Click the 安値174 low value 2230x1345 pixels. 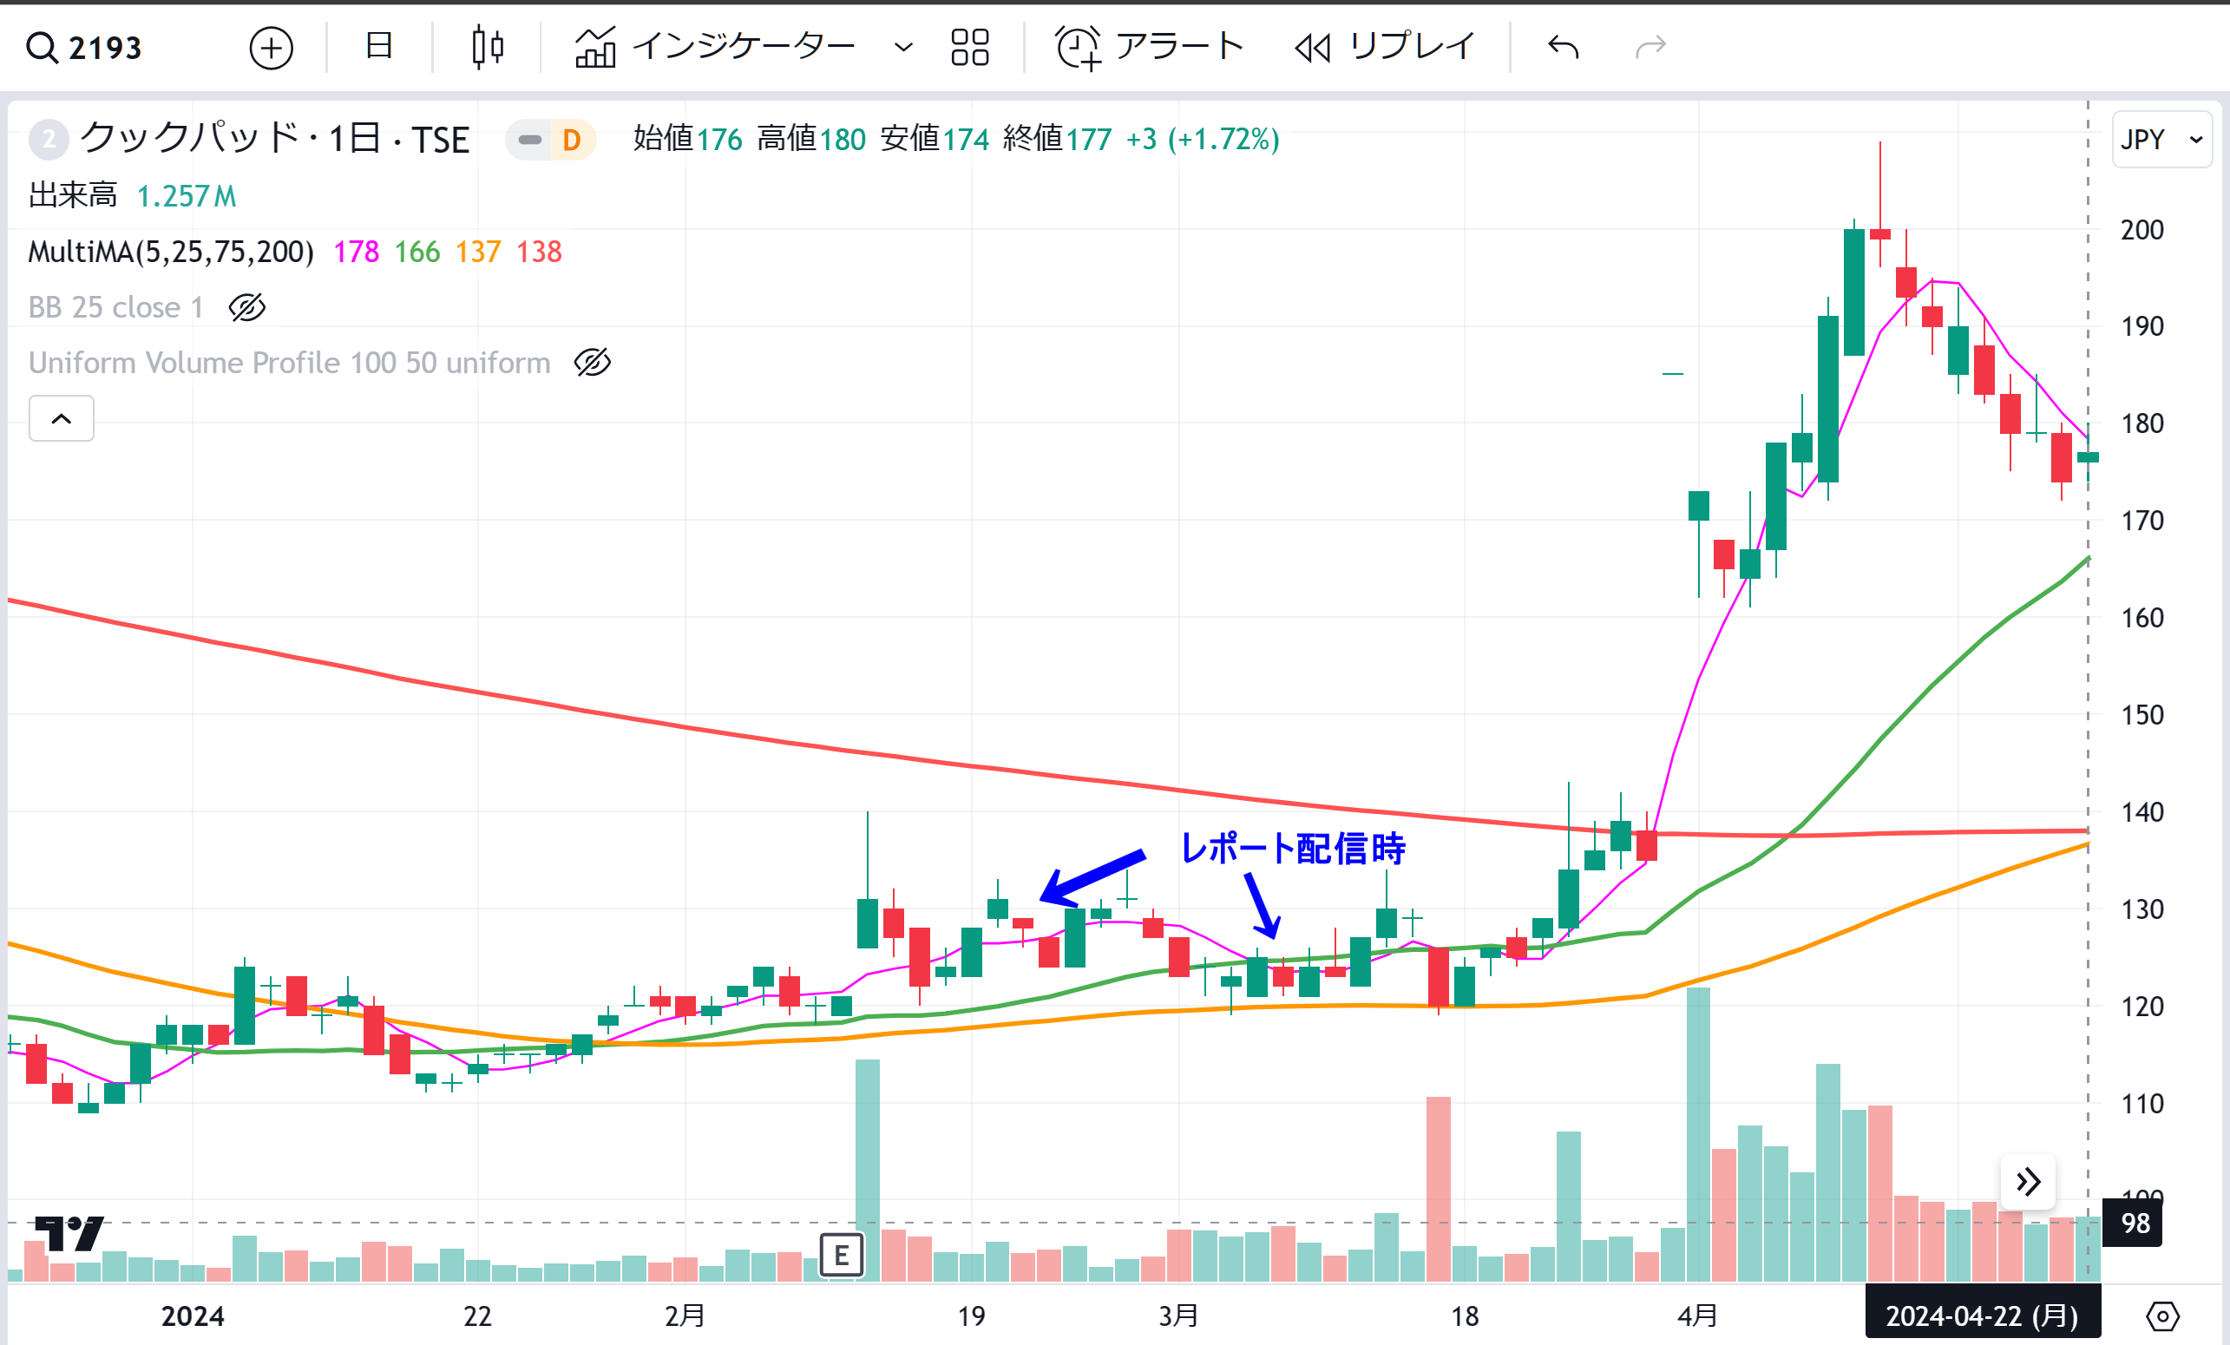(934, 140)
